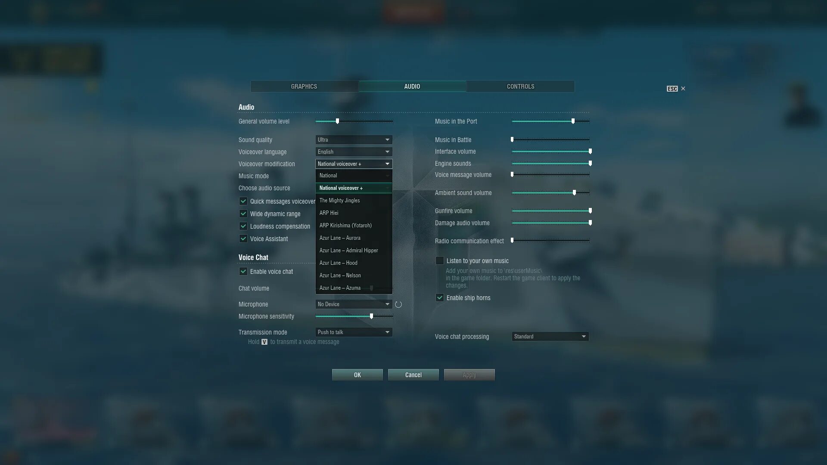This screenshot has width=827, height=465.
Task: Select The Mighty Jingles voiceover option
Action: pyautogui.click(x=352, y=200)
